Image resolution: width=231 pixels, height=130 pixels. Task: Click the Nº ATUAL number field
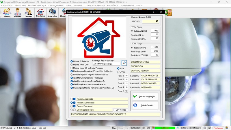(150, 21)
